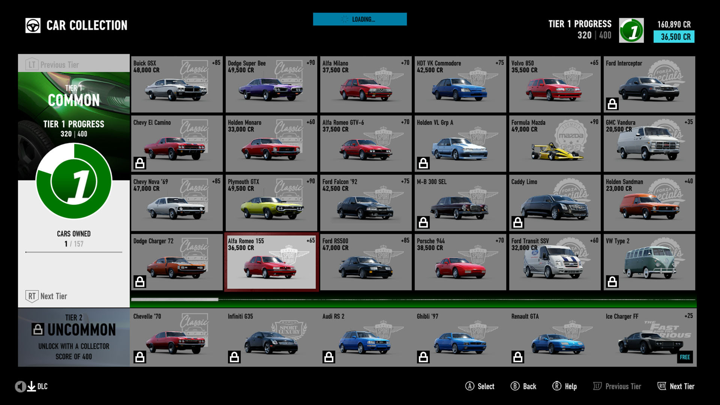Click the R button Help icon
The image size is (720, 405).
point(557,386)
